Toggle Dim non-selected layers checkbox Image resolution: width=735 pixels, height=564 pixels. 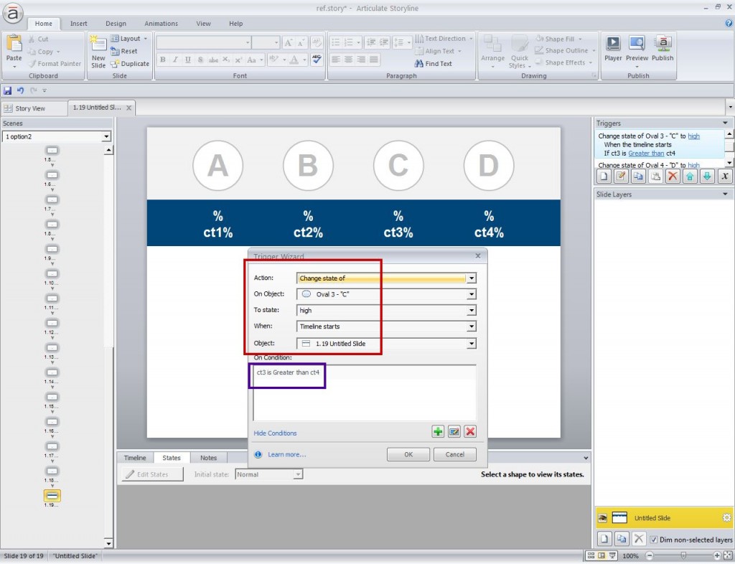[654, 540]
